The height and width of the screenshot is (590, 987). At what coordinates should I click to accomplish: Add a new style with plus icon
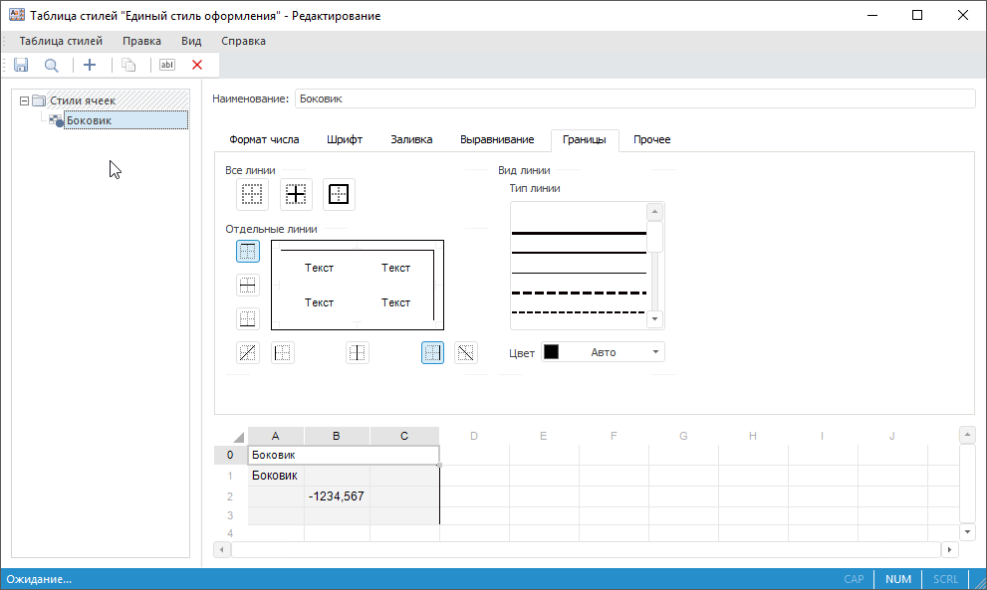[x=90, y=65]
